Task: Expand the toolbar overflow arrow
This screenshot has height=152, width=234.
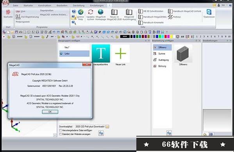Action: [167, 32]
